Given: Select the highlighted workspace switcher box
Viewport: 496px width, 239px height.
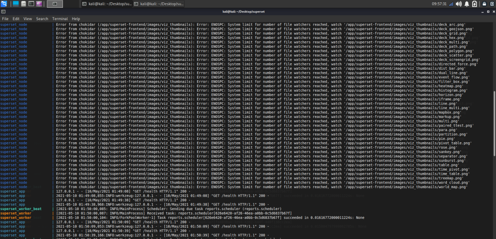Looking at the screenshot, I should click(55, 4).
